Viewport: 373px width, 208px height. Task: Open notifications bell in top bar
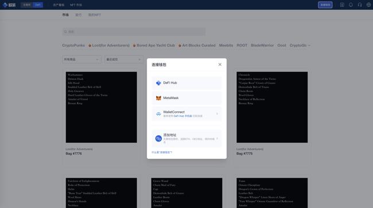tap(351, 5)
